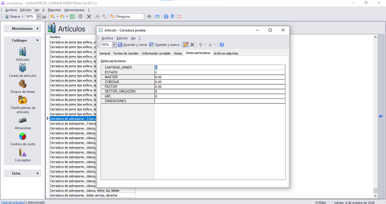Open zoom 100% dropdown in article window
This screenshot has height=204, width=386.
114,45
